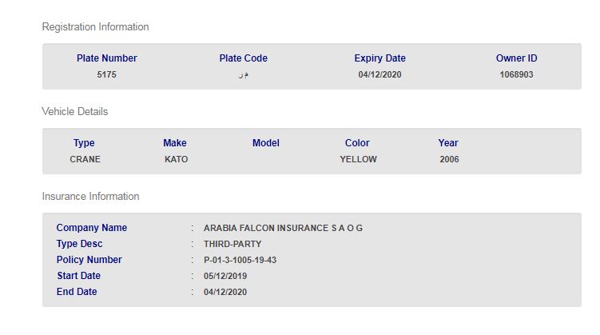Click the Company Name field label
The width and height of the screenshot is (600, 335).
click(x=91, y=228)
